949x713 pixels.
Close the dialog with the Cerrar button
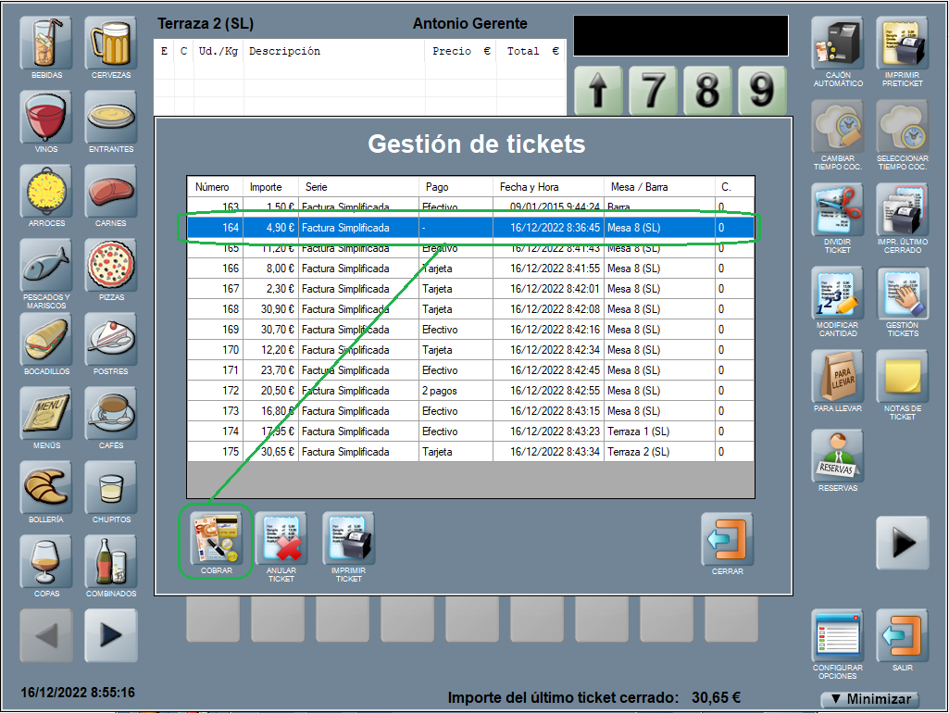pos(727,540)
